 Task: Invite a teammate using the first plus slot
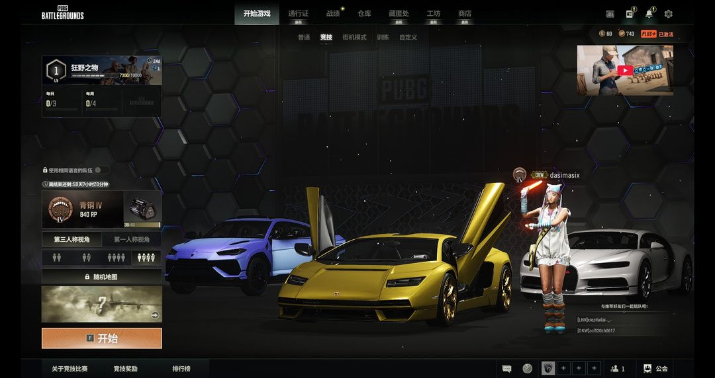[563, 369]
